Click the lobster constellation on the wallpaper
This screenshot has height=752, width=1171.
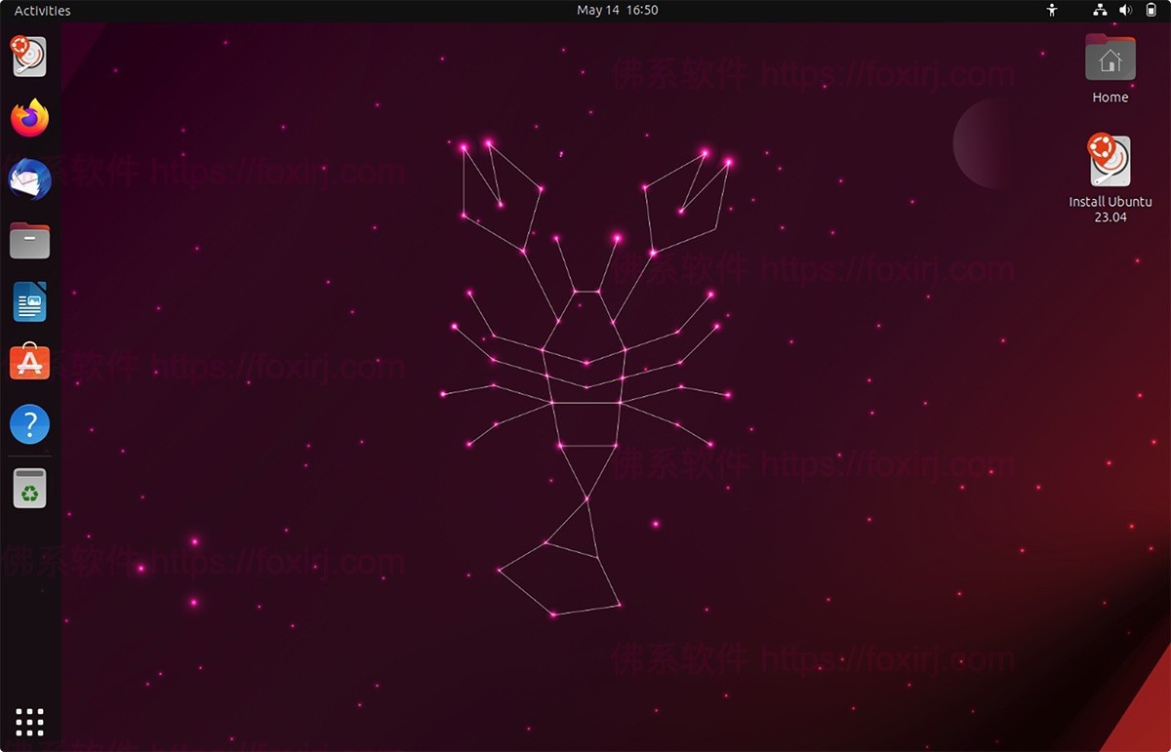coord(585,380)
